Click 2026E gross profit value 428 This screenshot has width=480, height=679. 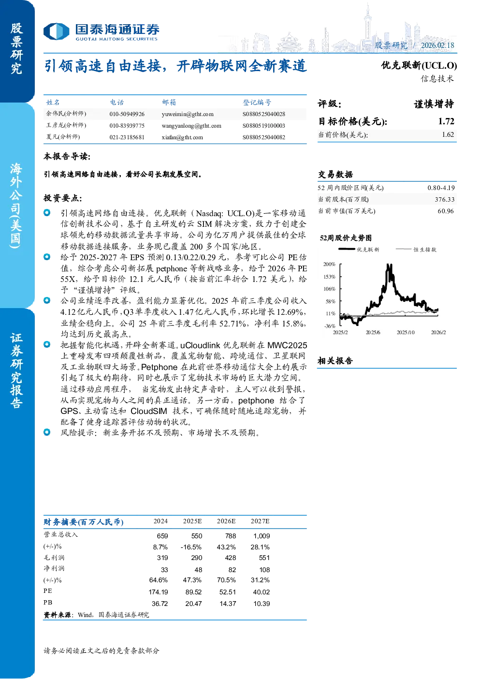tap(231, 558)
